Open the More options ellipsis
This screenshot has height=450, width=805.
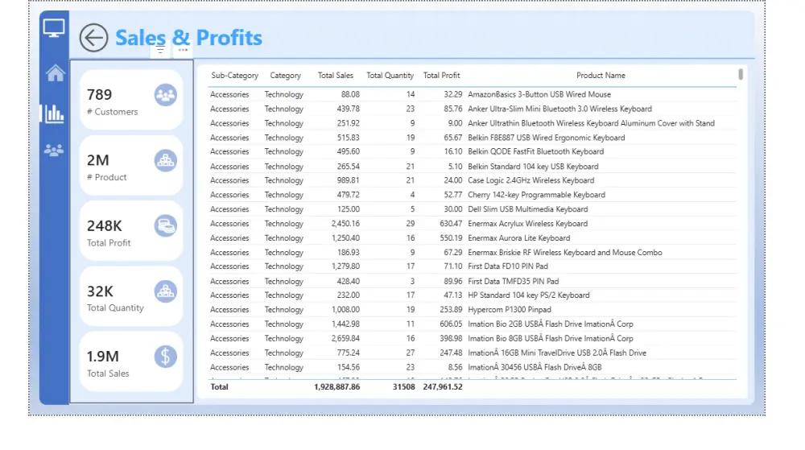(183, 50)
